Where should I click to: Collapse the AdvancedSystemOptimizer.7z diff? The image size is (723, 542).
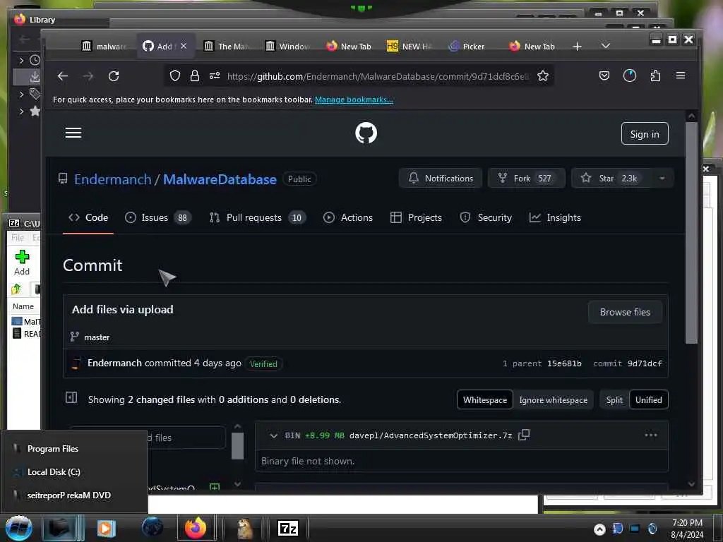(273, 435)
